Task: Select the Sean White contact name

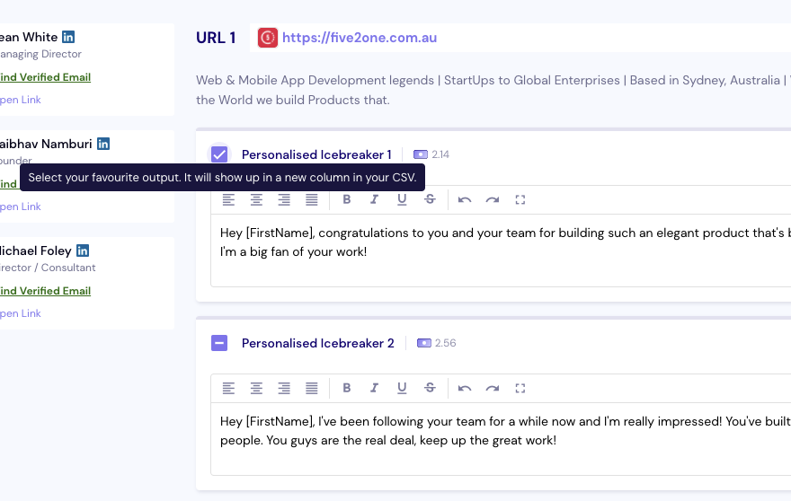Action: coord(29,38)
